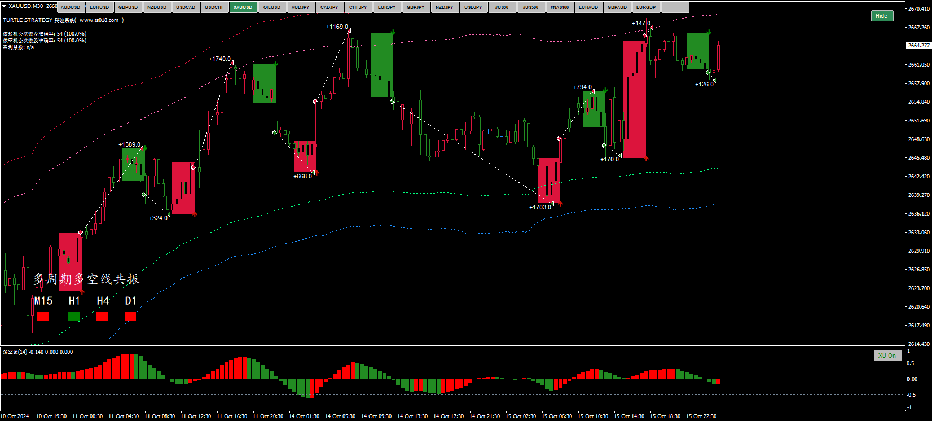Open NZDUSD via its symbol button
This screenshot has height=421, width=932.
tap(157, 7)
